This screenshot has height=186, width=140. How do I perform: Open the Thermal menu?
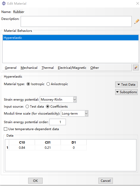pyautogui.click(x=48, y=68)
